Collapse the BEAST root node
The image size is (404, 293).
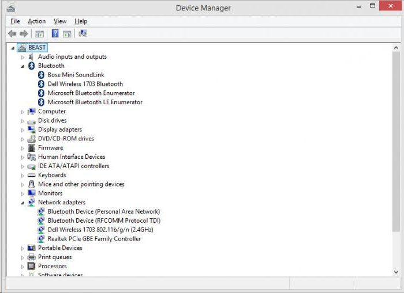point(13,48)
